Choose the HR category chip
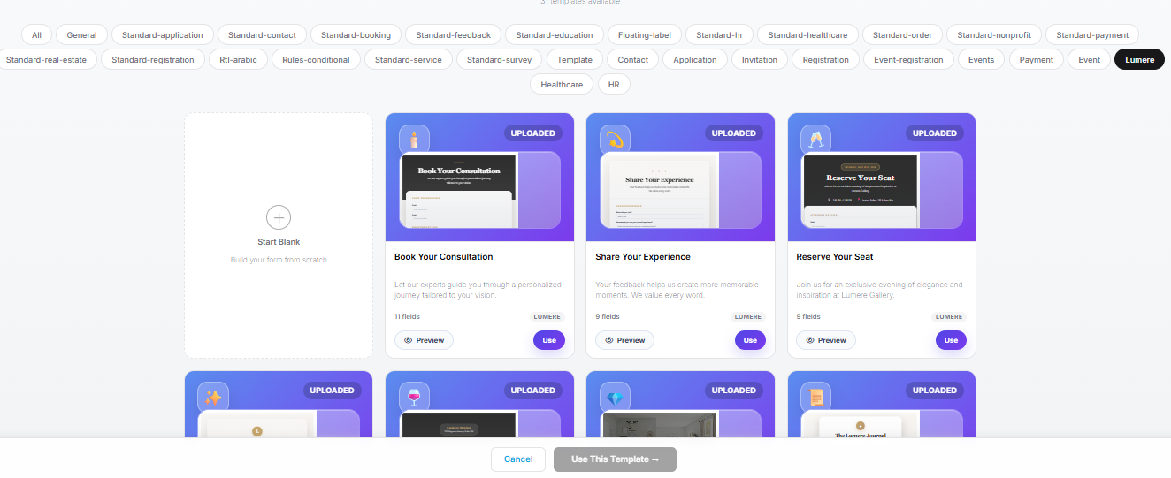The image size is (1171, 478). pos(614,85)
